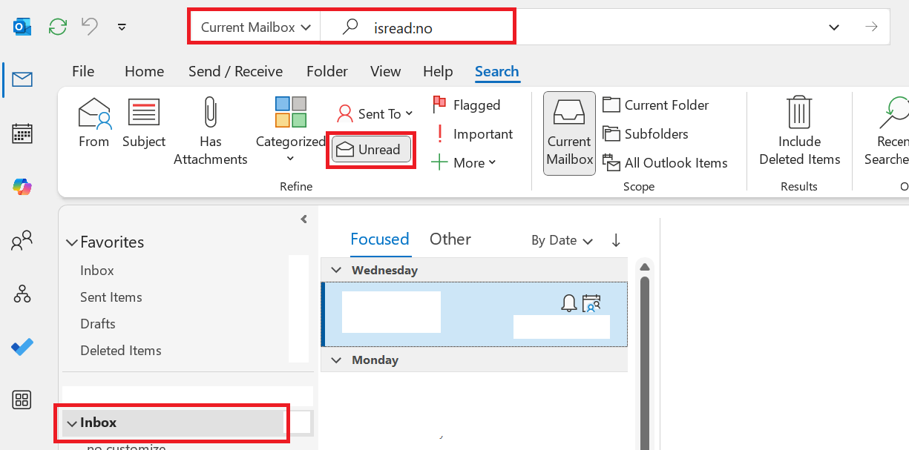The width and height of the screenshot is (909, 450).
Task: Select Sent Items under Favorites
Action: click(x=111, y=297)
